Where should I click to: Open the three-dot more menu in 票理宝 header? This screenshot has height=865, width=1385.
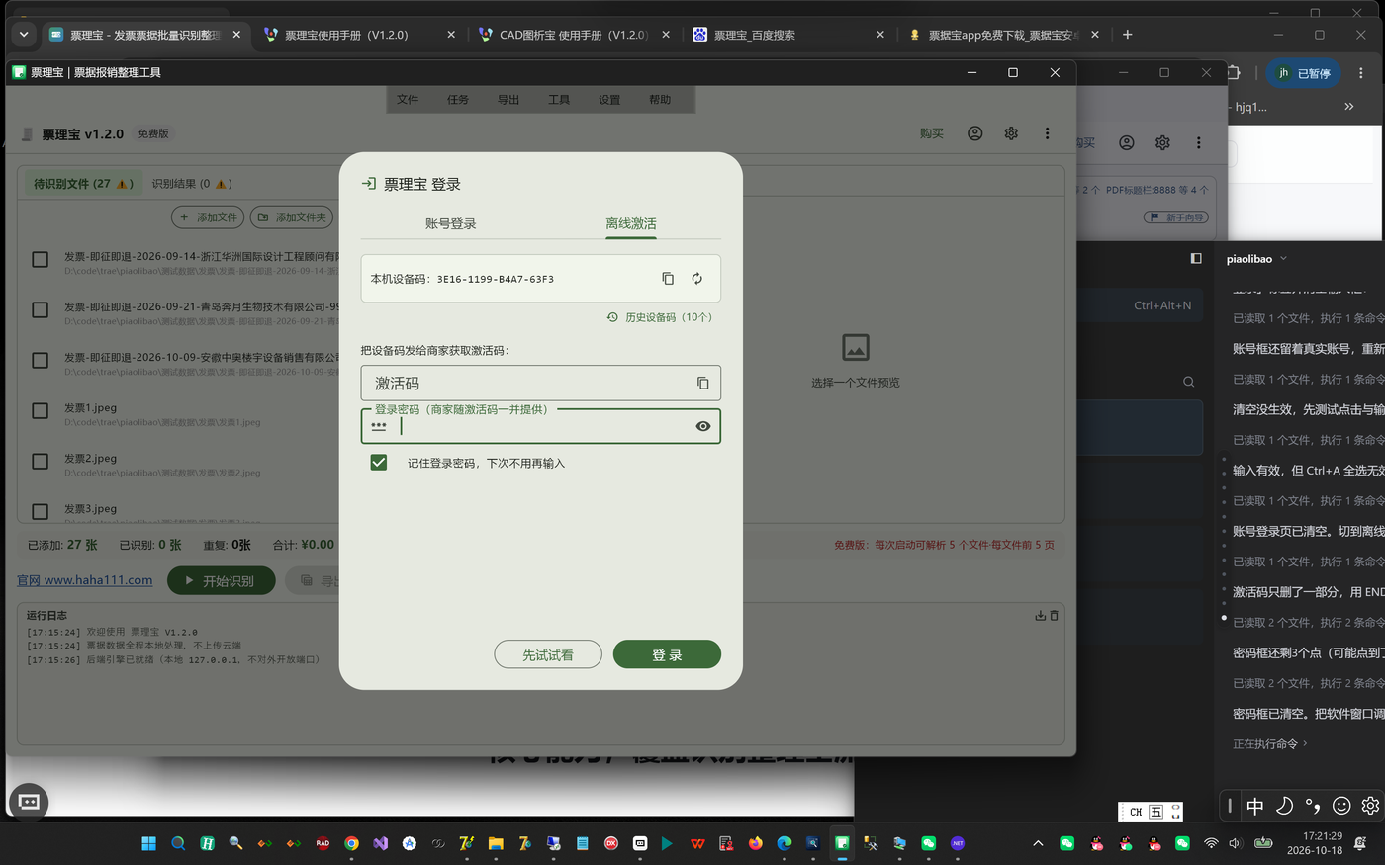tap(1047, 133)
